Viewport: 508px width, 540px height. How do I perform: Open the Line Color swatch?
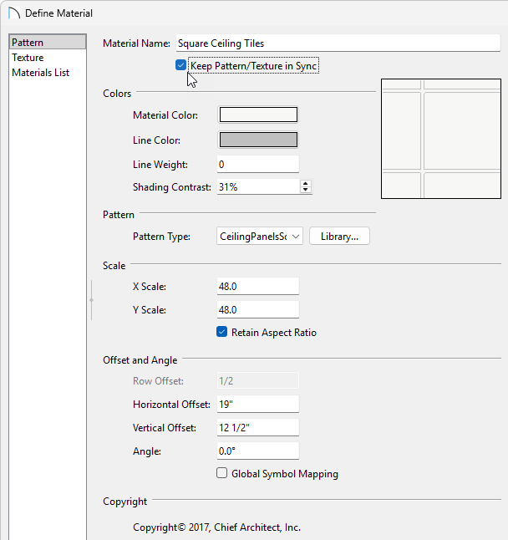[x=258, y=140]
